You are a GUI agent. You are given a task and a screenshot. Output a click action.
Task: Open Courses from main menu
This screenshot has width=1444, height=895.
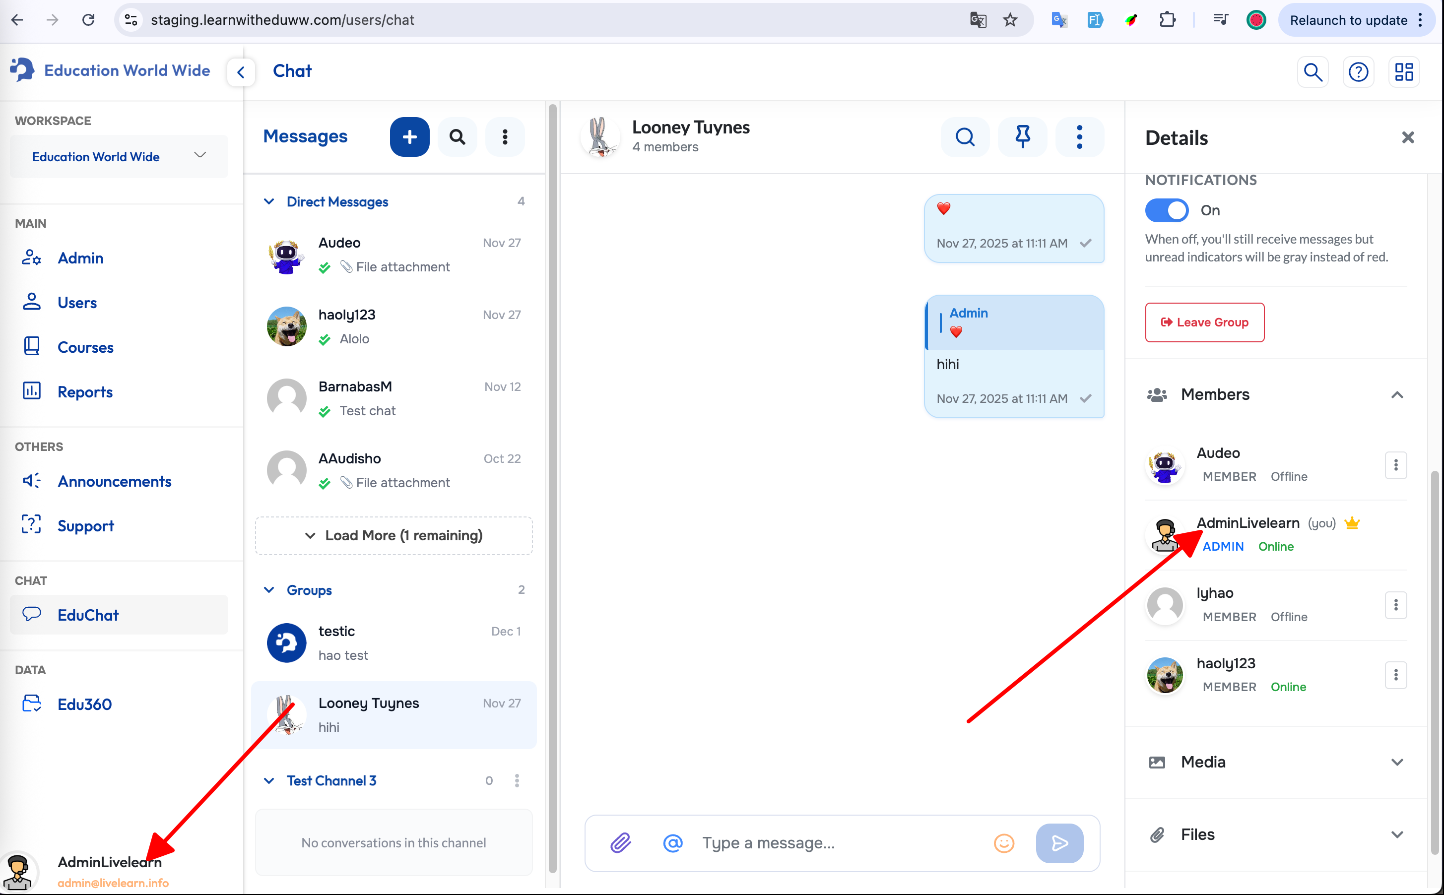click(x=85, y=347)
